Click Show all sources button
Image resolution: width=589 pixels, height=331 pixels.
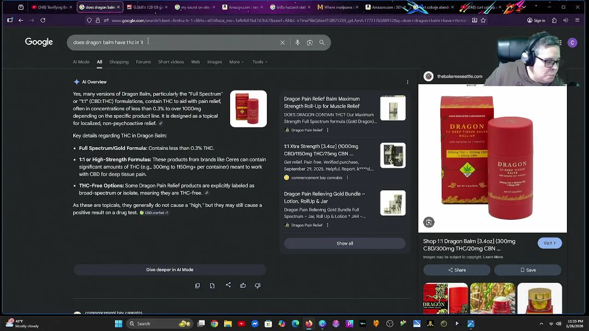(345, 244)
